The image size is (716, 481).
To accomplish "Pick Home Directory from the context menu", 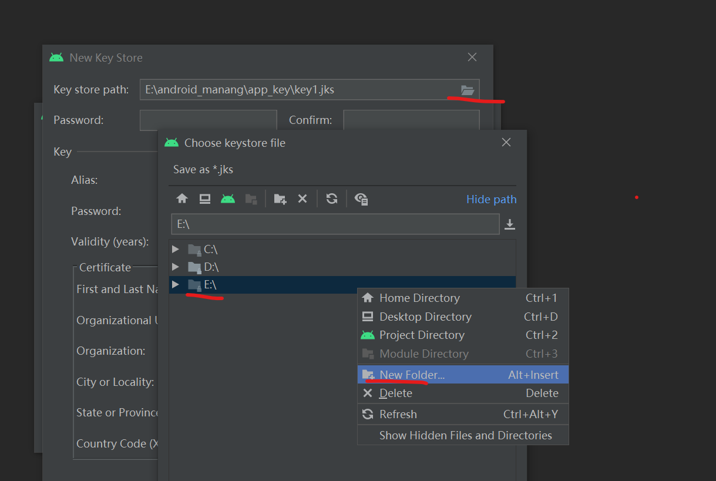I will tap(418, 298).
